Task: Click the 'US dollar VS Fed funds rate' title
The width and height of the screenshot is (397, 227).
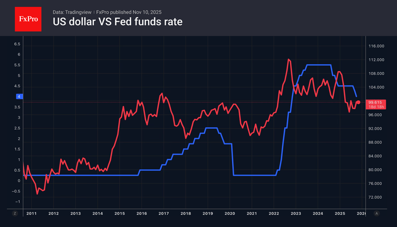Action: click(117, 22)
